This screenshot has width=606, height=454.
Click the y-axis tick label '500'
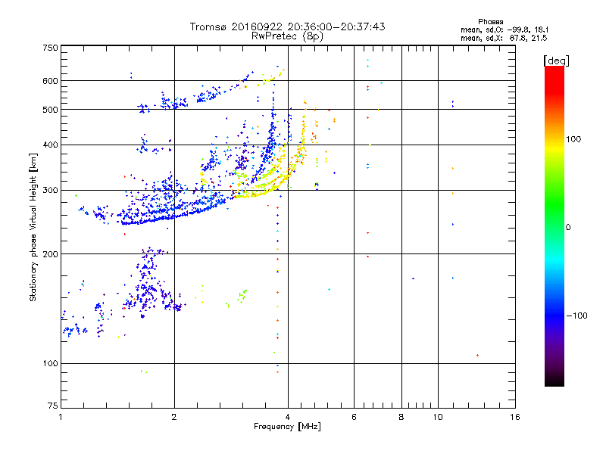[x=50, y=110]
